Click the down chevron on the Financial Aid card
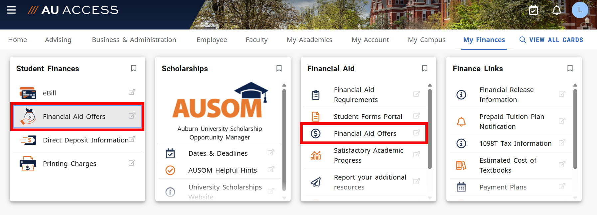Image resolution: width=597 pixels, height=215 pixels. pos(430,197)
